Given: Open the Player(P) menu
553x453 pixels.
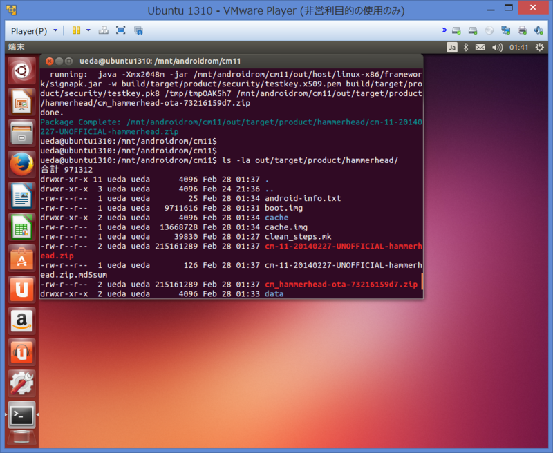Looking at the screenshot, I should point(29,31).
